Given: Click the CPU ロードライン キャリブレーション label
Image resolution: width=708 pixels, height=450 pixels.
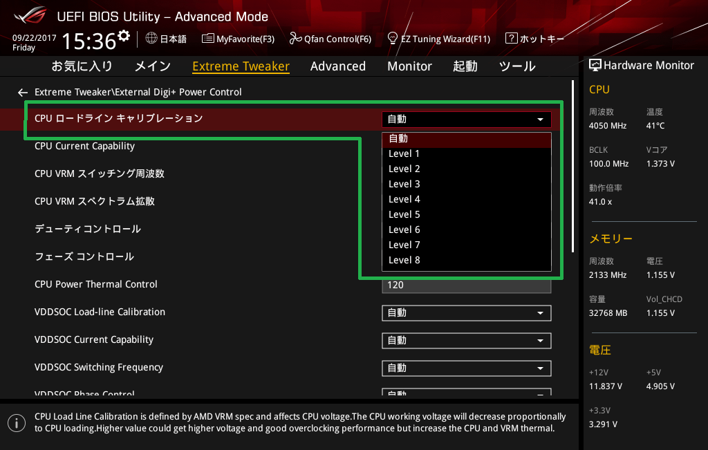Looking at the screenshot, I should (x=119, y=119).
